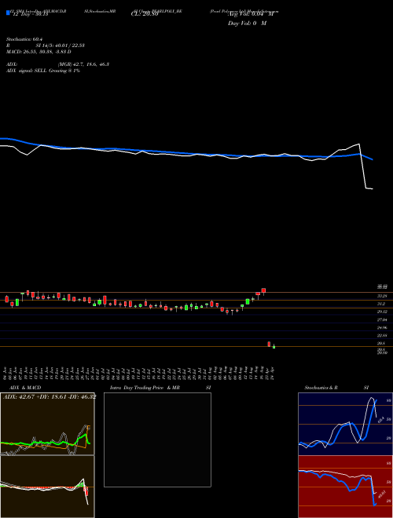Click the 'Day Vol: 0 M' readout
Screen dimensions: 393x518
point(247,24)
